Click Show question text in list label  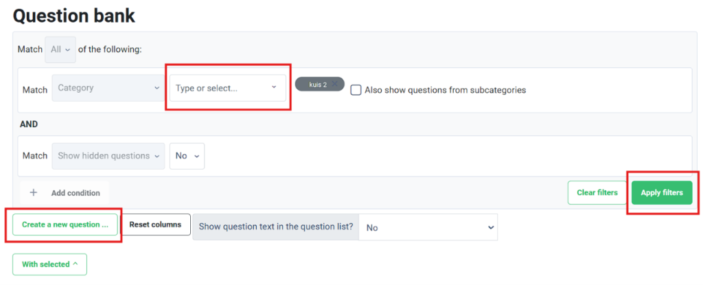point(276,227)
